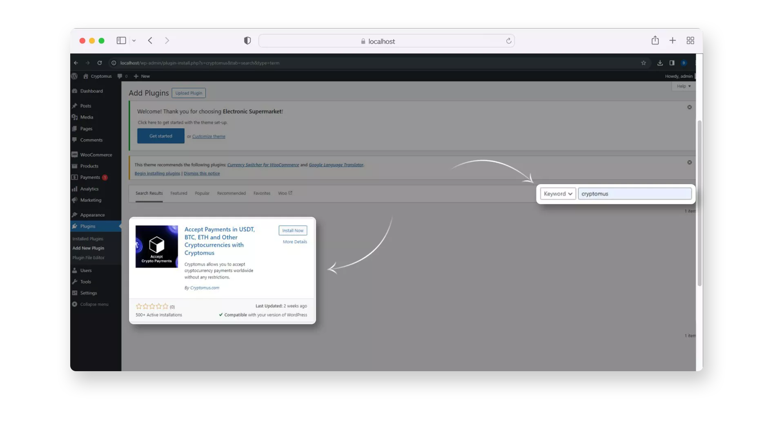
Task: Open Currency Switcher for WooCommerce link
Action: pos(263,165)
